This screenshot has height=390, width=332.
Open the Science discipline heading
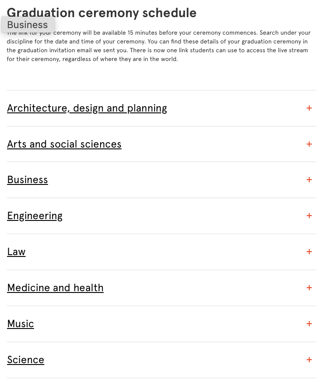click(25, 360)
